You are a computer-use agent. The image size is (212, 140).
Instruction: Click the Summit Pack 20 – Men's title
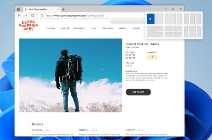tap(142, 44)
